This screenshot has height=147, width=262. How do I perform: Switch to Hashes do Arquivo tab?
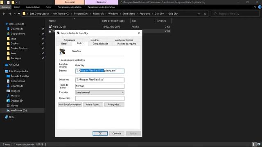pos(126,44)
